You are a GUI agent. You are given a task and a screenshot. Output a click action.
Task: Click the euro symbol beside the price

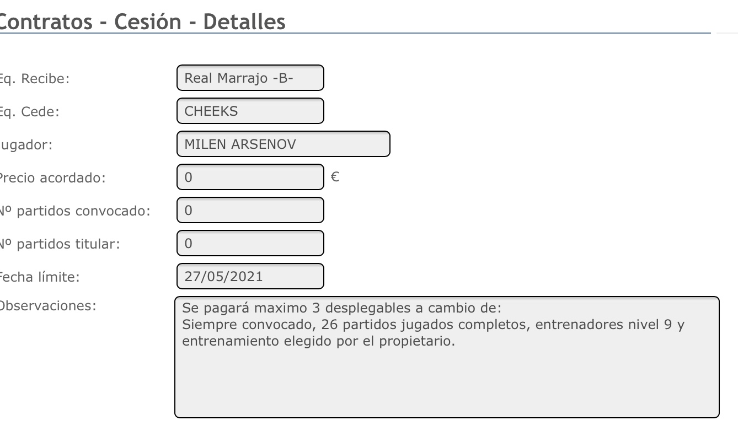(334, 177)
